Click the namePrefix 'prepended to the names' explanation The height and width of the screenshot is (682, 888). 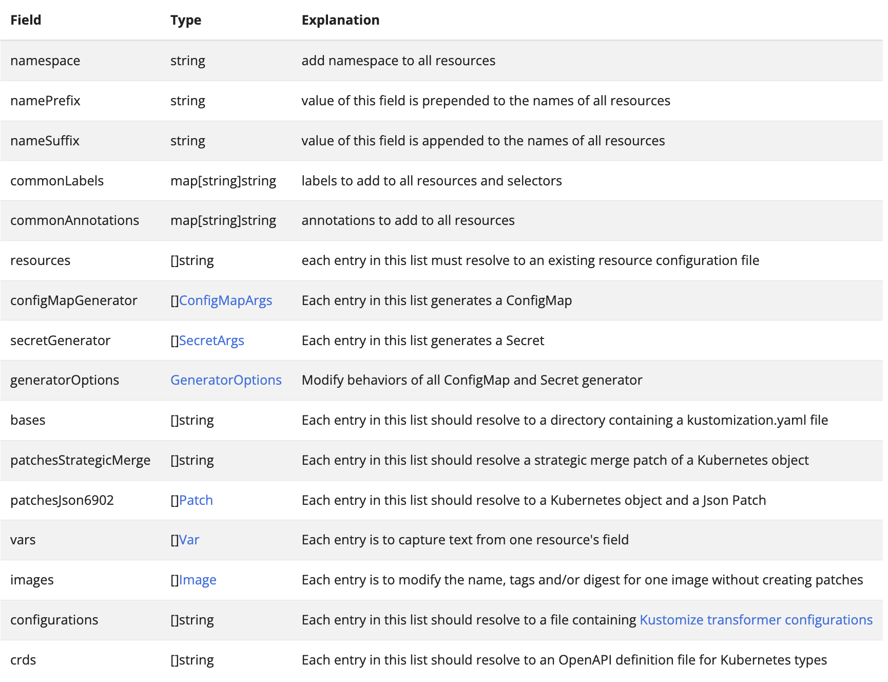tap(486, 101)
